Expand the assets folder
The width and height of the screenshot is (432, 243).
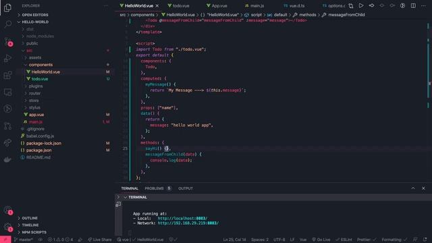(x=35, y=57)
